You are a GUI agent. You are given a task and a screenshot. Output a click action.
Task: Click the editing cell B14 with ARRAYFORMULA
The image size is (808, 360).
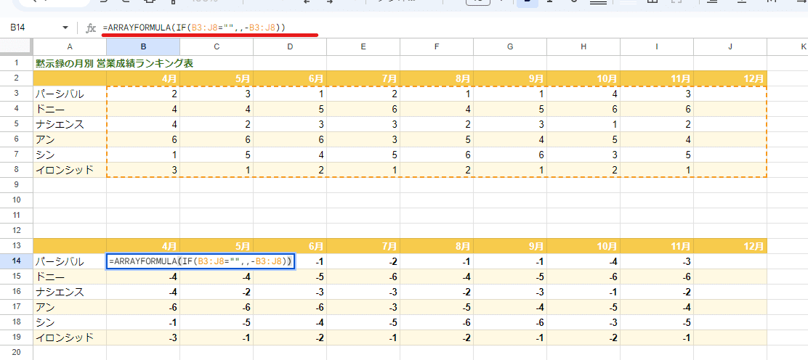(x=201, y=261)
